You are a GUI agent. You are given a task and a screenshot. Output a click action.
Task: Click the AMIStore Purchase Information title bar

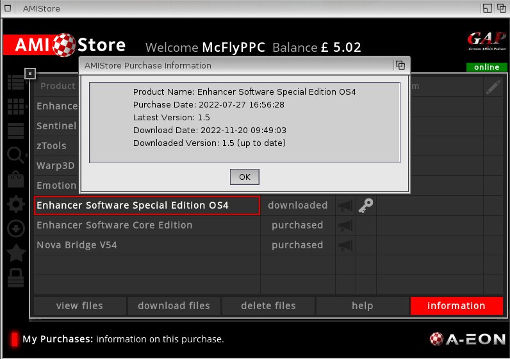(236, 65)
